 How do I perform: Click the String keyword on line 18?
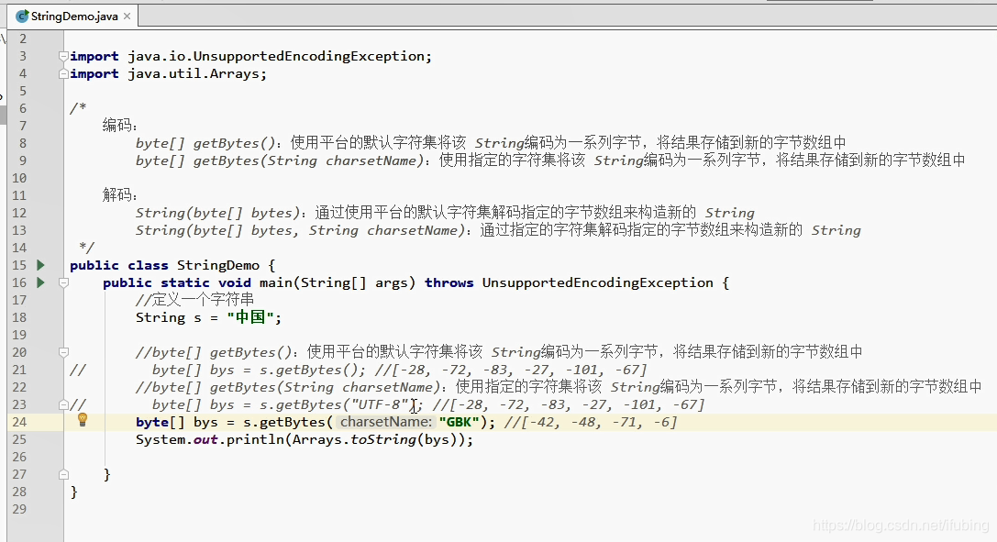161,317
